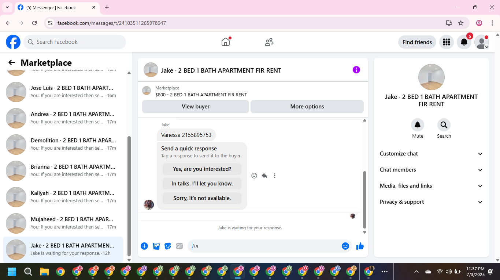This screenshot has height=280, width=500.
Task: Search in conversation magnifier icon
Action: click(x=444, y=125)
